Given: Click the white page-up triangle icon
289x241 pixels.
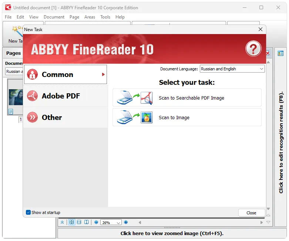Looking at the screenshot, I should 268,215.
